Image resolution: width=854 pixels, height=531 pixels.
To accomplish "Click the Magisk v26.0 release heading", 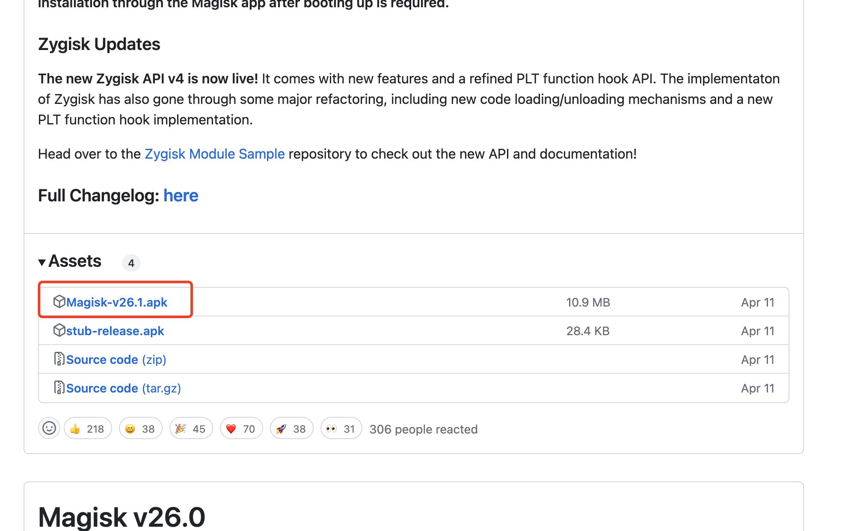I will click(x=122, y=516).
